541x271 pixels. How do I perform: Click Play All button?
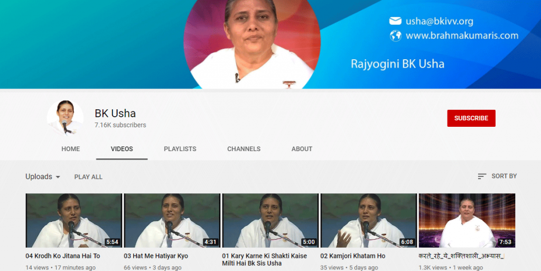[88, 177]
